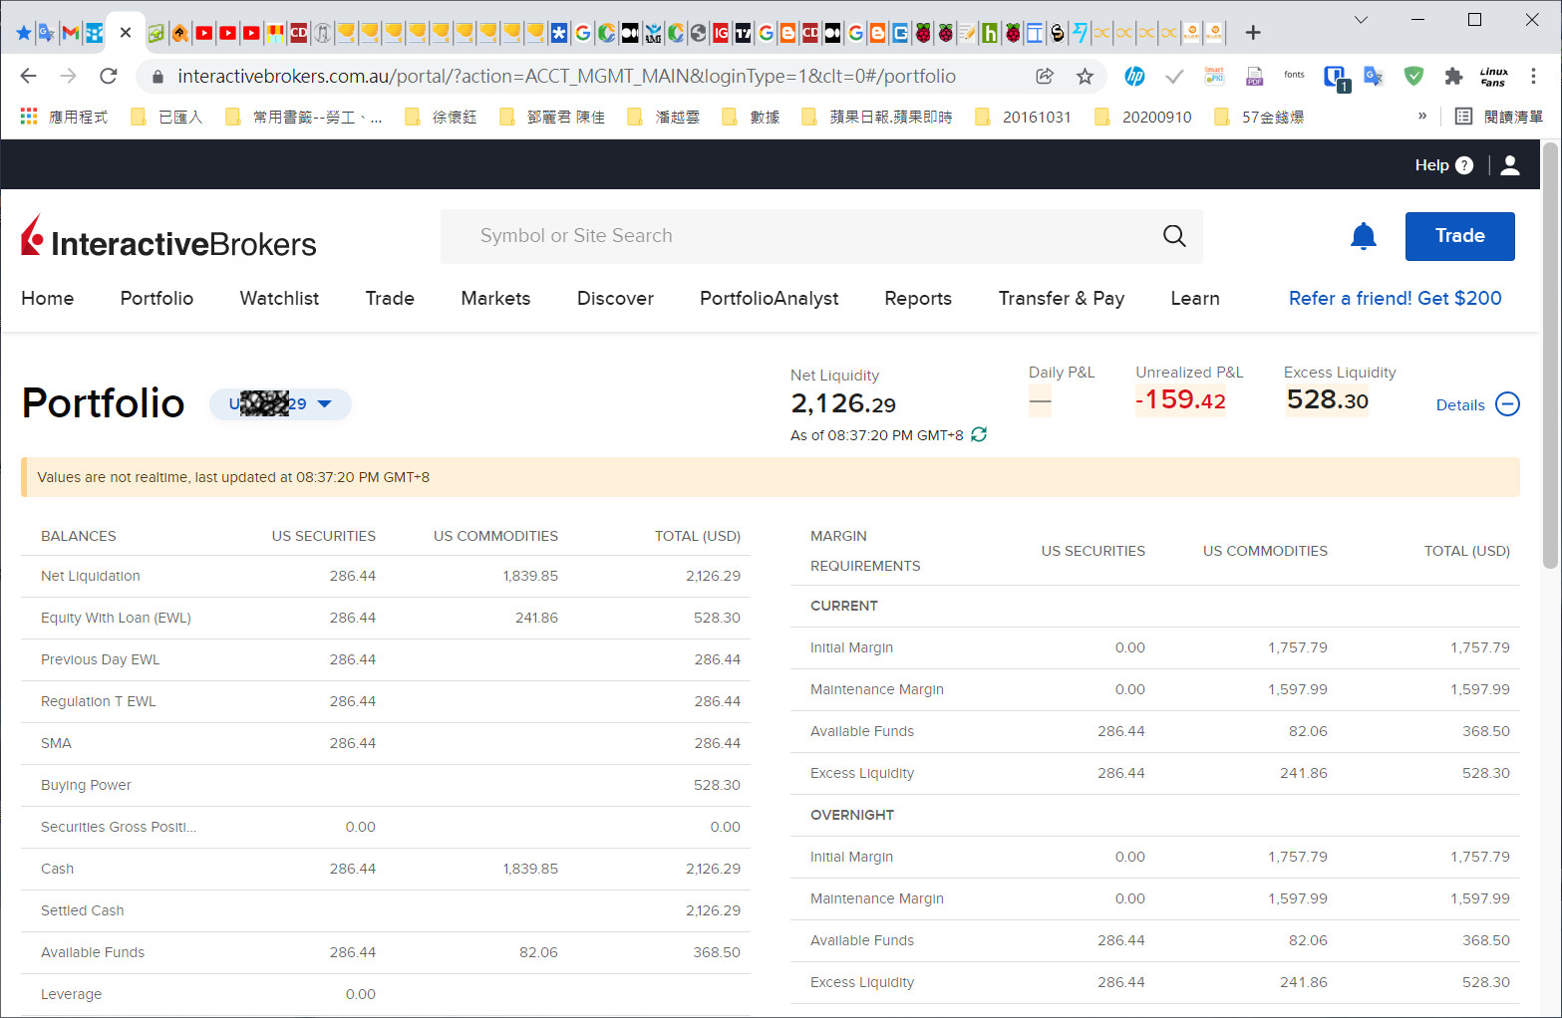Open a new browser tab
Image resolution: width=1562 pixels, height=1018 pixels.
[1253, 33]
